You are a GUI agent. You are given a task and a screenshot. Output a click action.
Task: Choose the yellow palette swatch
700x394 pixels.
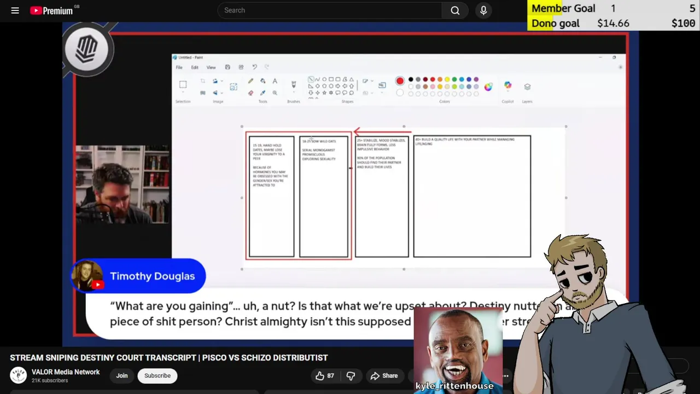click(447, 79)
